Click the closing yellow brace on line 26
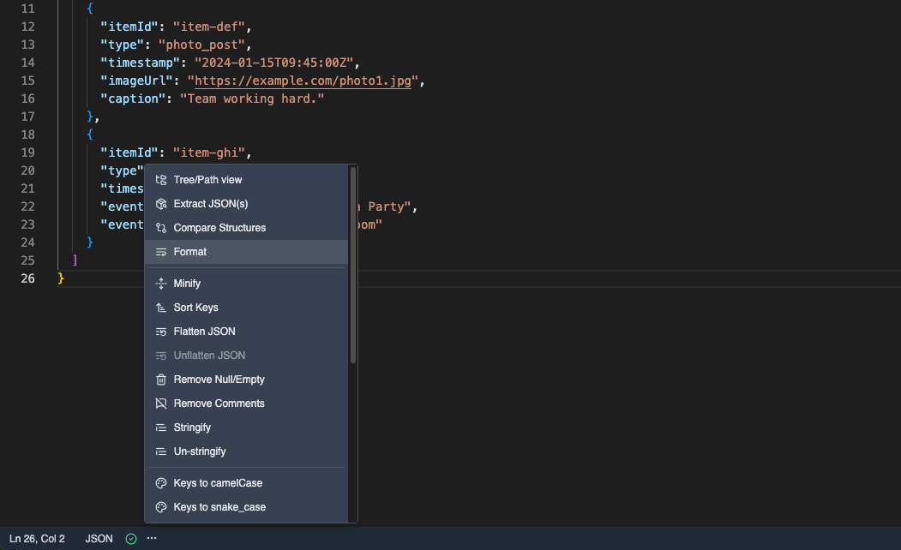This screenshot has height=550, width=901. (61, 278)
